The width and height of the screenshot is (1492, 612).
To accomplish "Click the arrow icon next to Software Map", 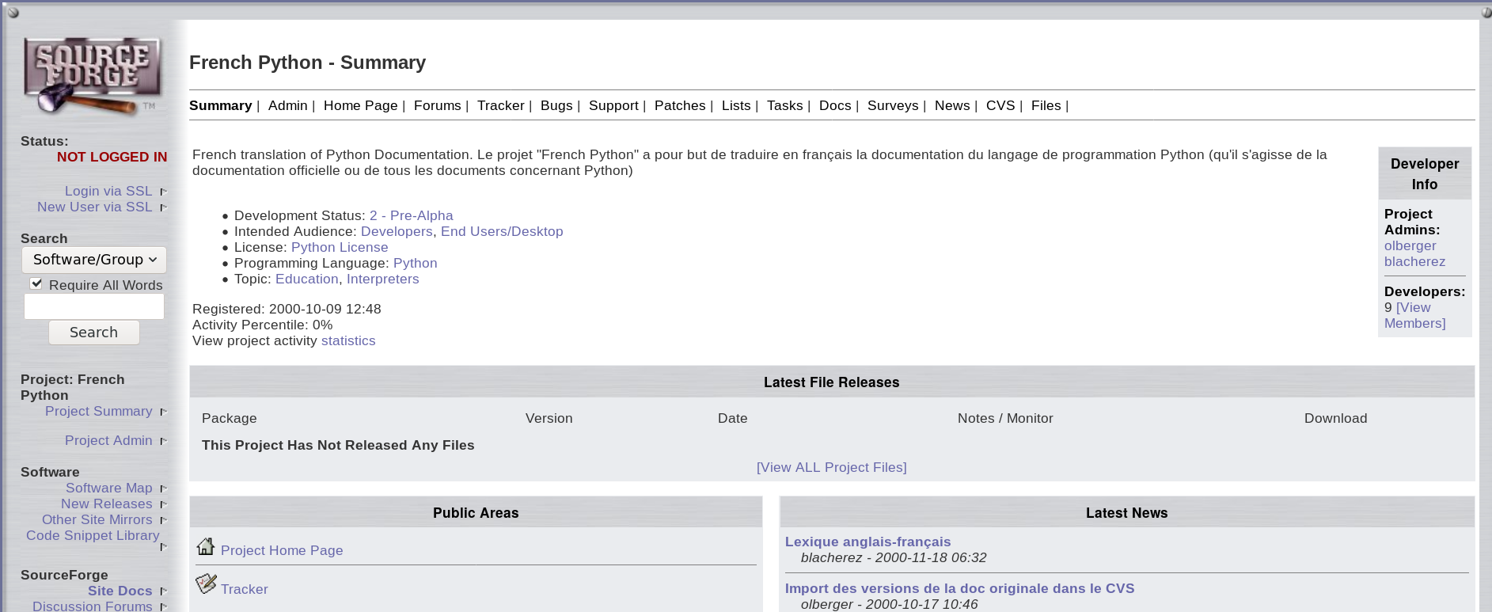I will (x=163, y=488).
